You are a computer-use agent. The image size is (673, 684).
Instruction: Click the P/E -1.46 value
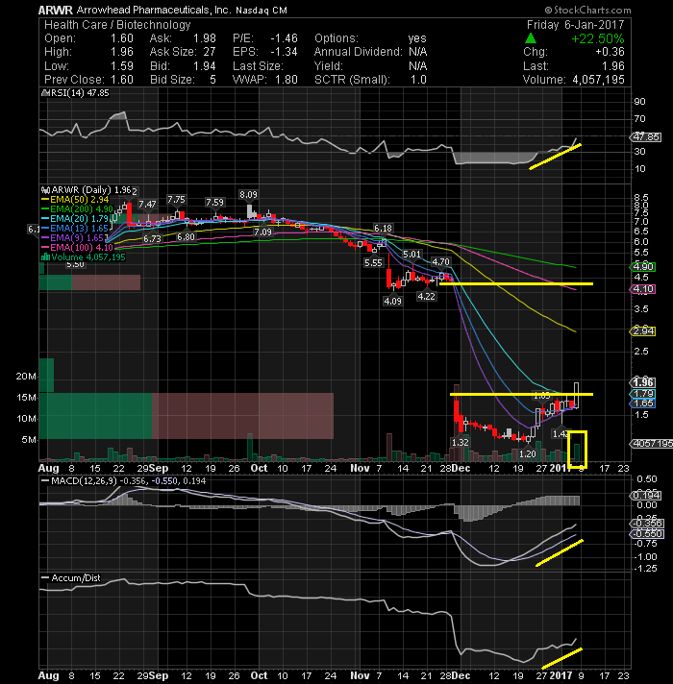tap(284, 38)
